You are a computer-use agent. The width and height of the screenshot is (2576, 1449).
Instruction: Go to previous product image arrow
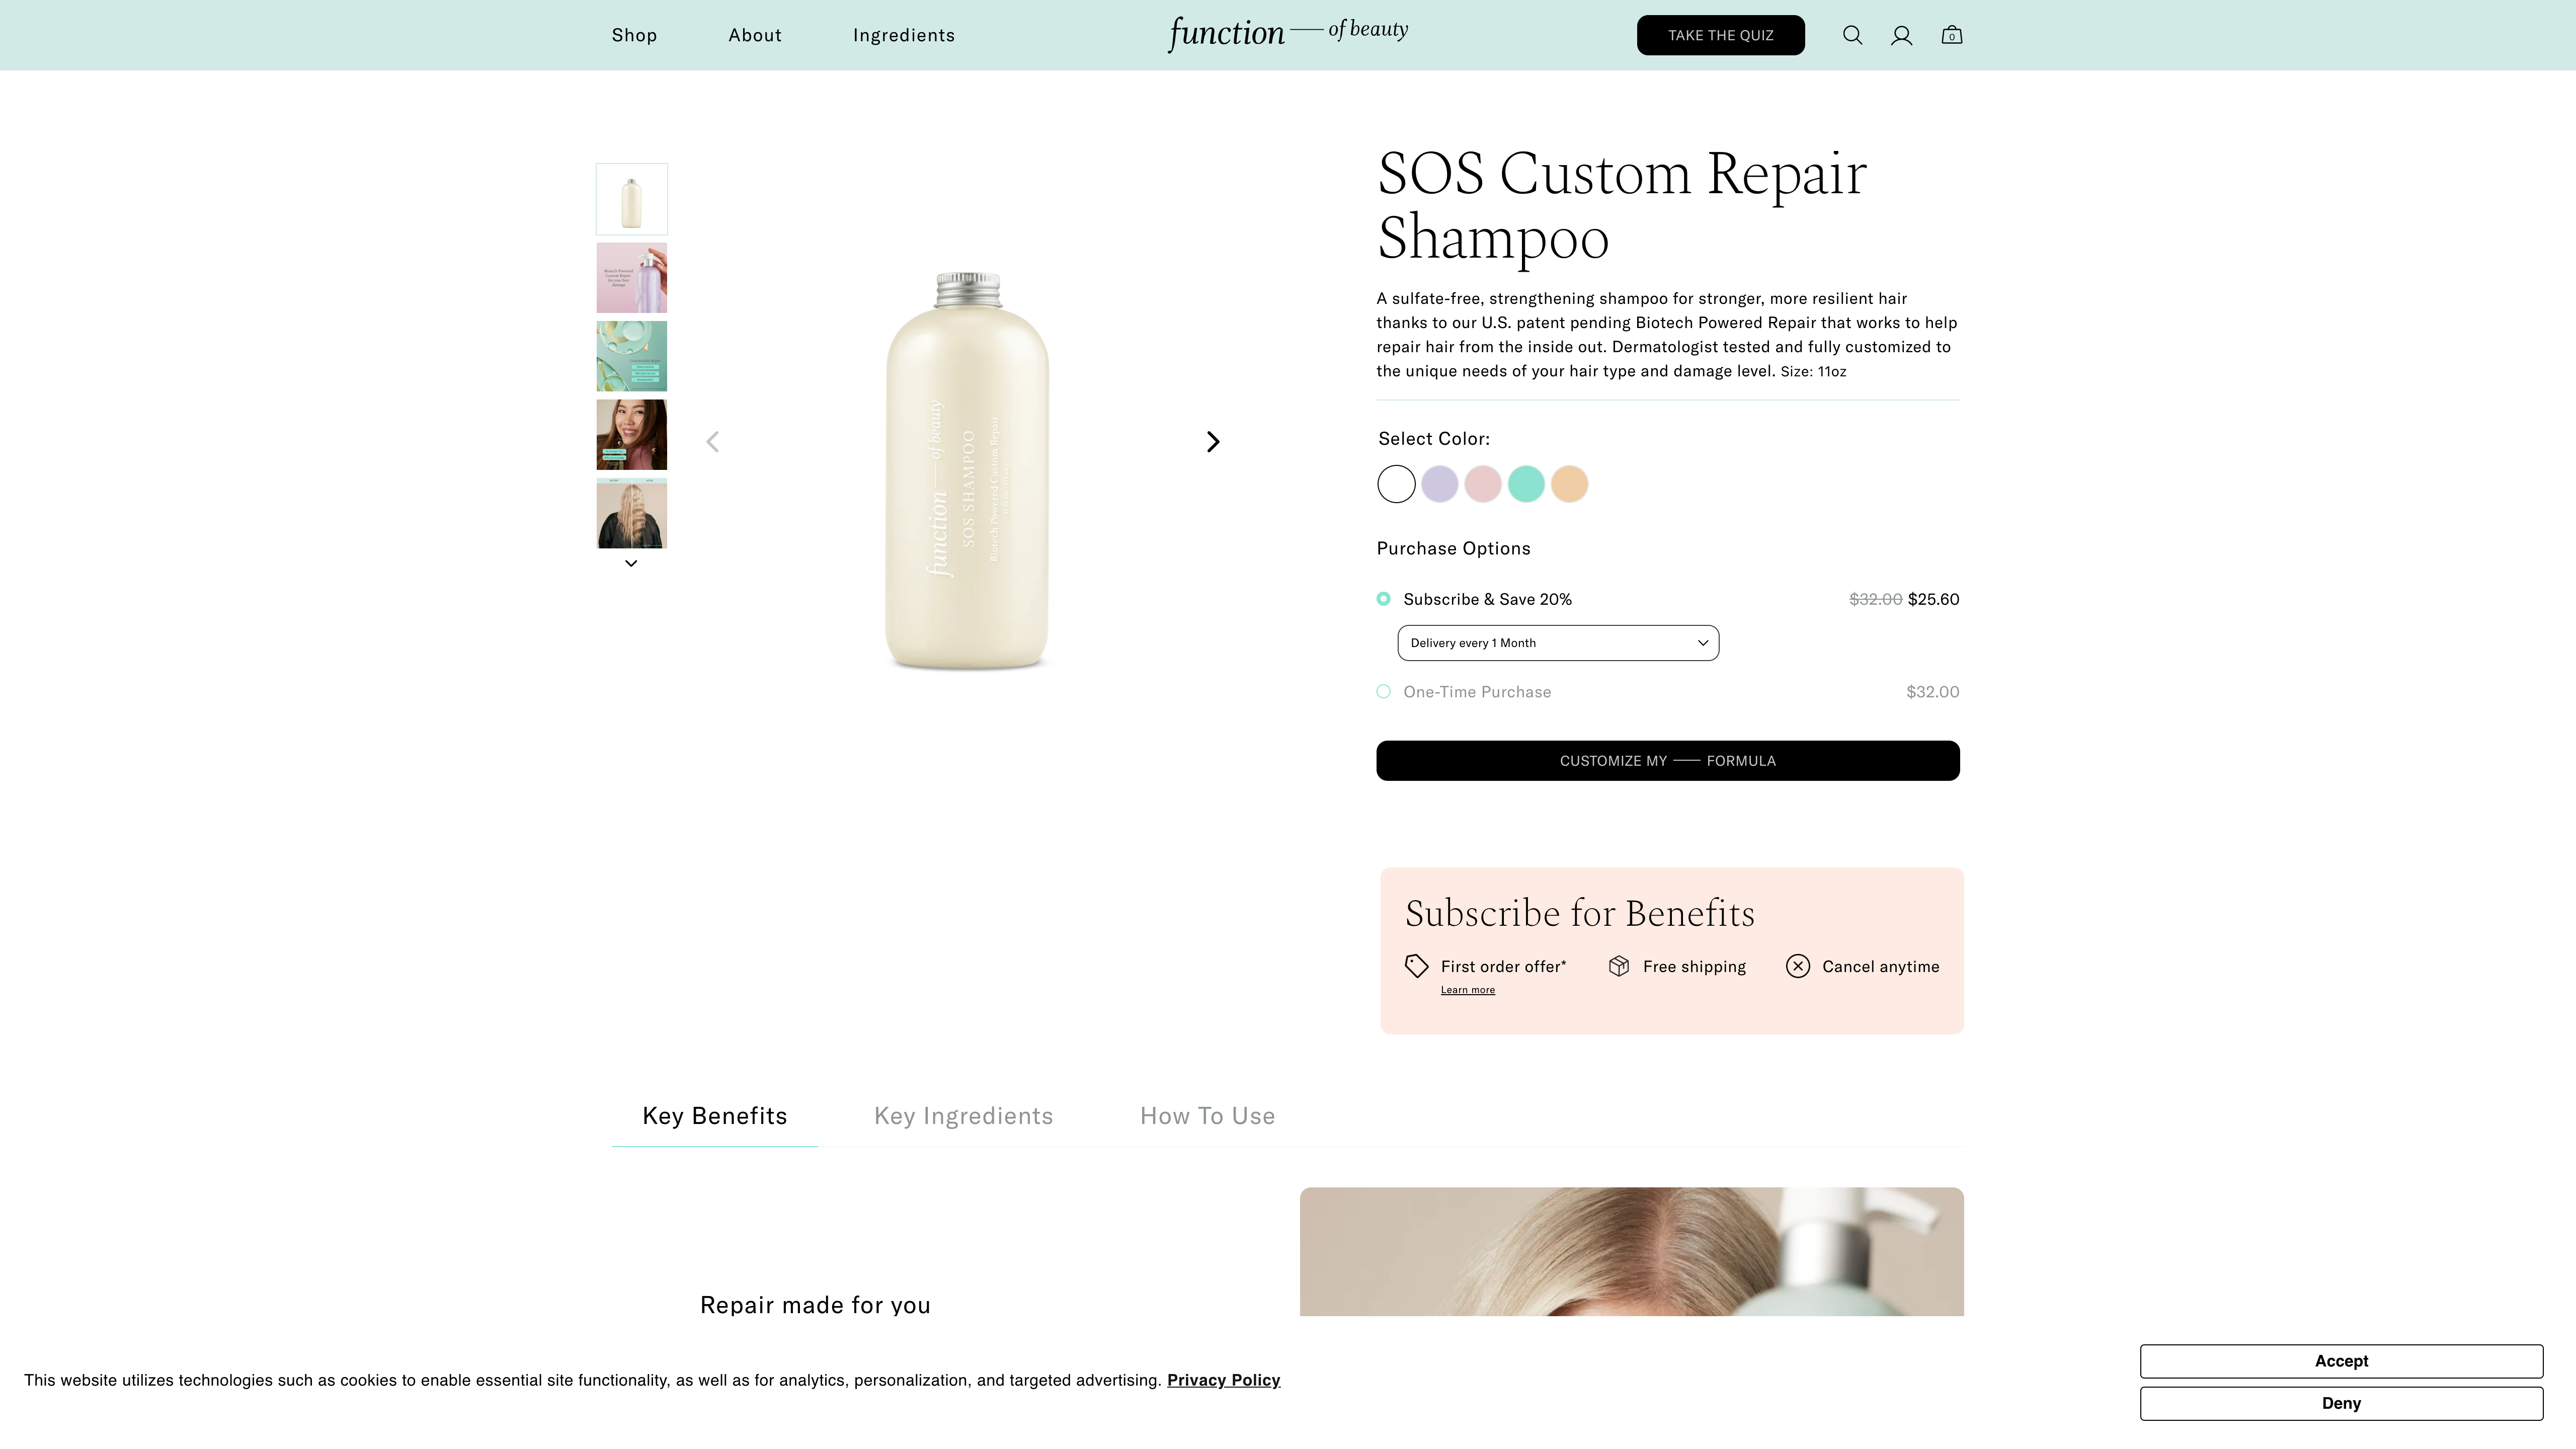pyautogui.click(x=712, y=441)
